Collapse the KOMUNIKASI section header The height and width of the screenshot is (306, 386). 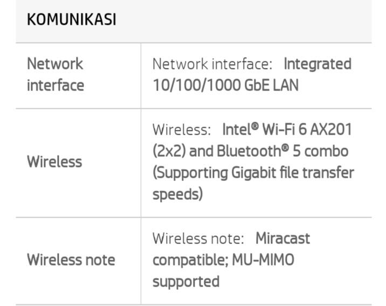(x=194, y=21)
